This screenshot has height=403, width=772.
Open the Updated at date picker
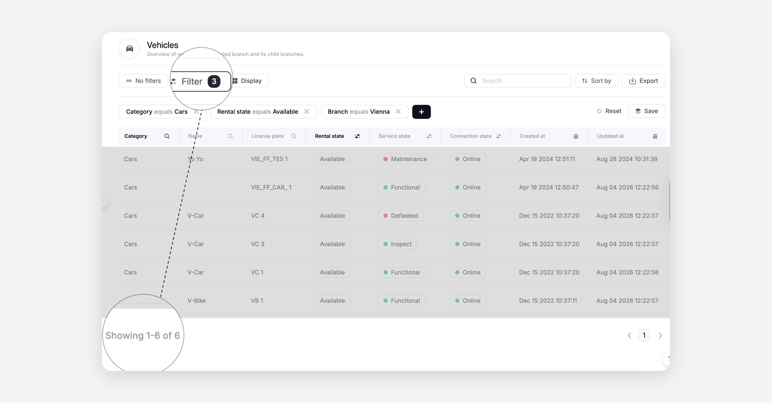pos(655,136)
